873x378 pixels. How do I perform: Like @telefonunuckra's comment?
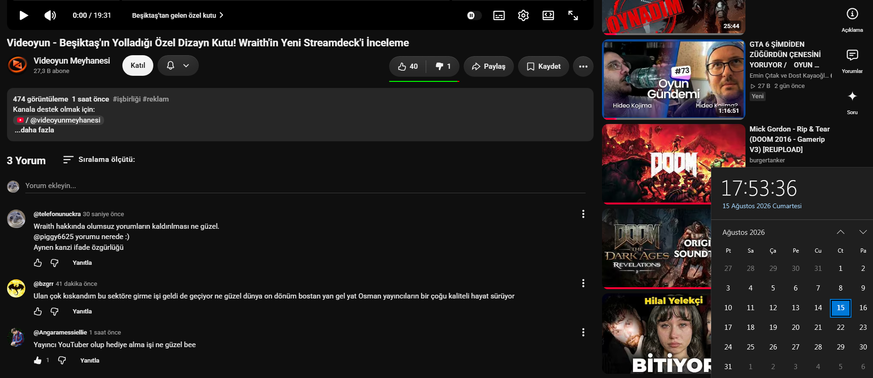[x=38, y=263]
